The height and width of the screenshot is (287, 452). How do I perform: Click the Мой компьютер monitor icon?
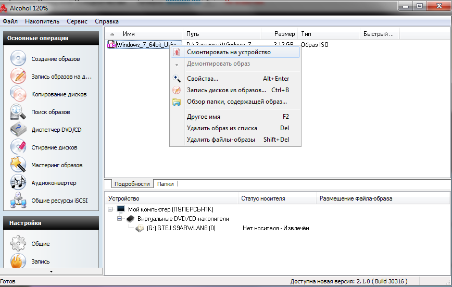121,209
